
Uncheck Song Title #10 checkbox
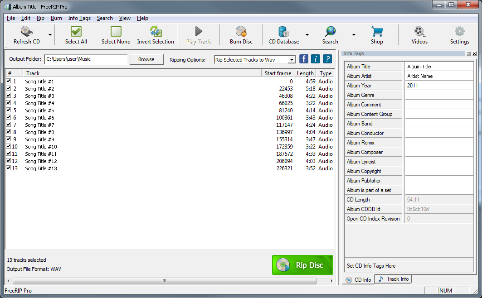9,146
